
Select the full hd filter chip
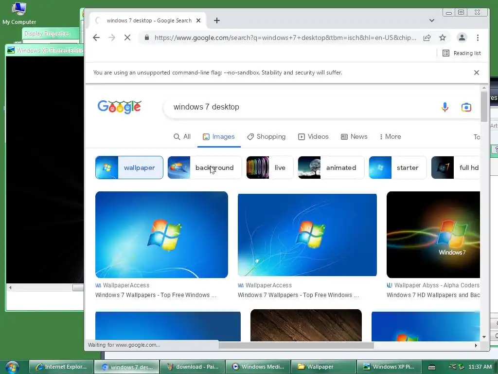455,168
